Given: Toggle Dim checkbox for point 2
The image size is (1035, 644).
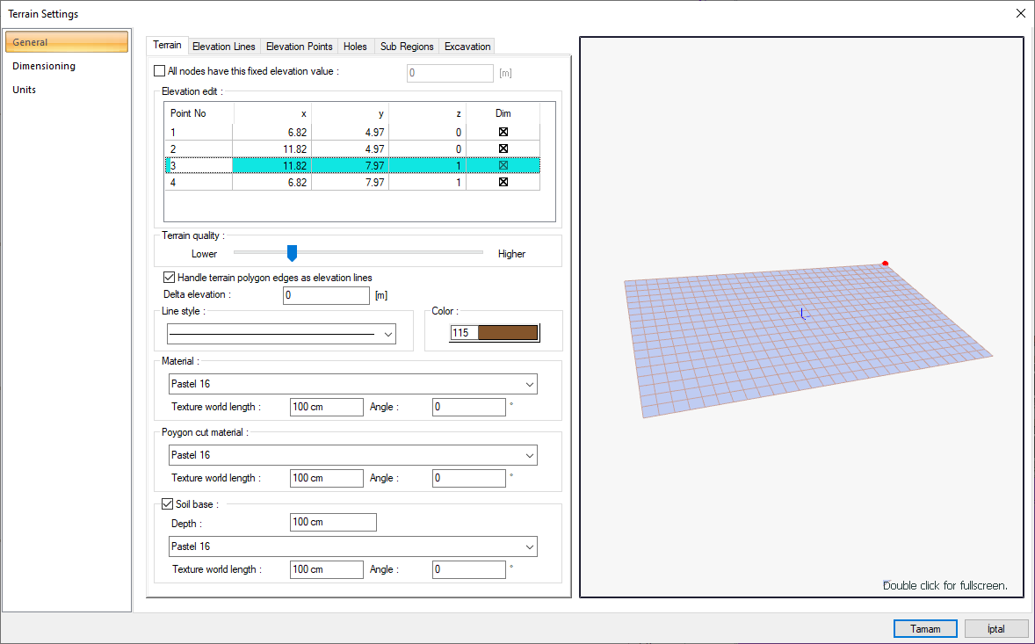Looking at the screenshot, I should [503, 148].
